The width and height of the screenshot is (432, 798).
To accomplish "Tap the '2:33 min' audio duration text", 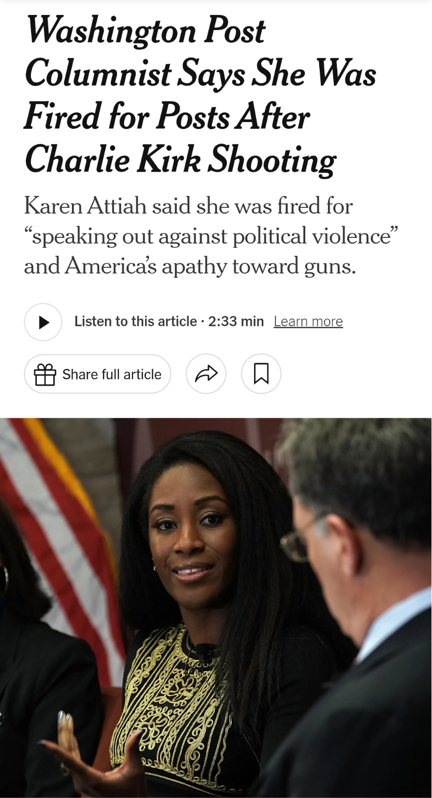I will [236, 322].
